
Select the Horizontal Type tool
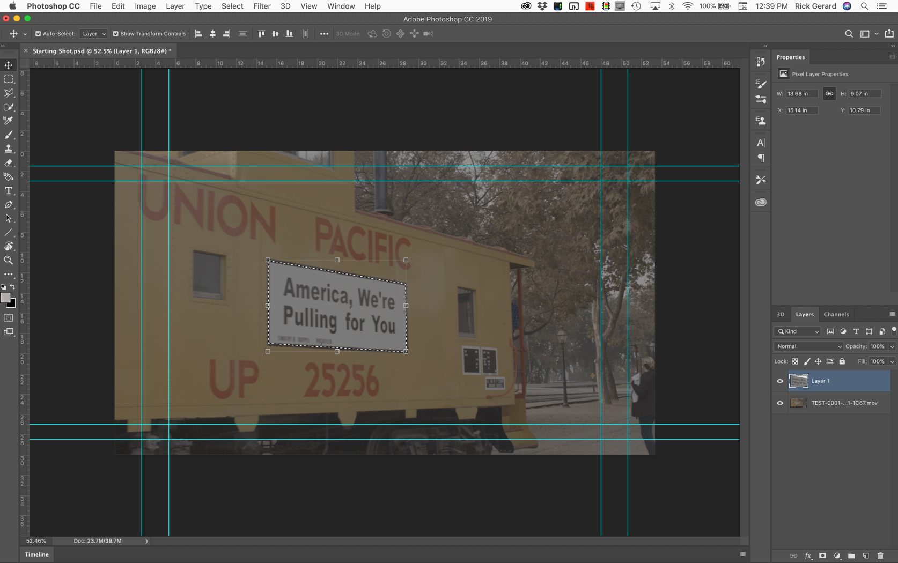pyautogui.click(x=9, y=190)
